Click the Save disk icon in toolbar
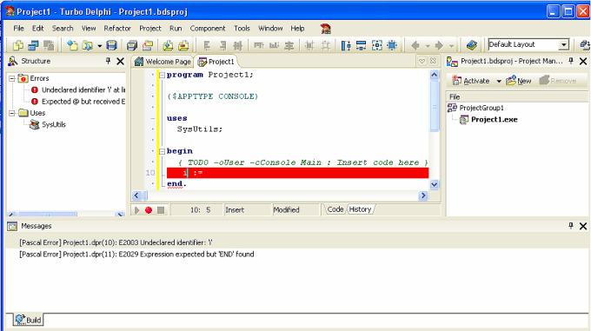 [x=111, y=45]
